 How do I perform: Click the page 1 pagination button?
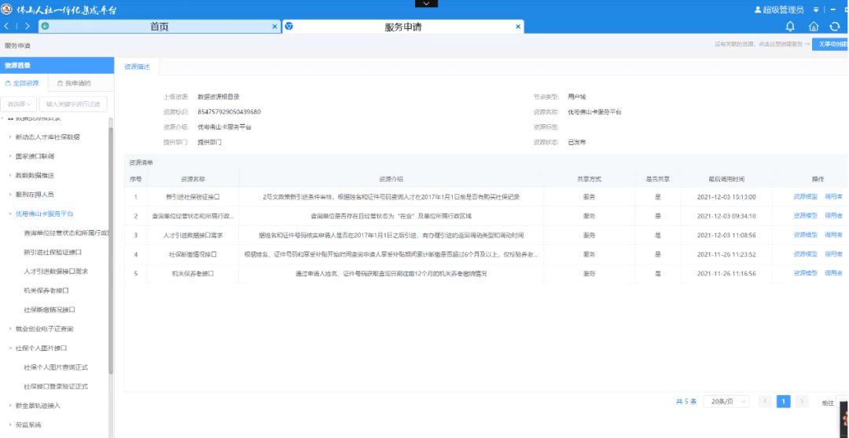[783, 401]
